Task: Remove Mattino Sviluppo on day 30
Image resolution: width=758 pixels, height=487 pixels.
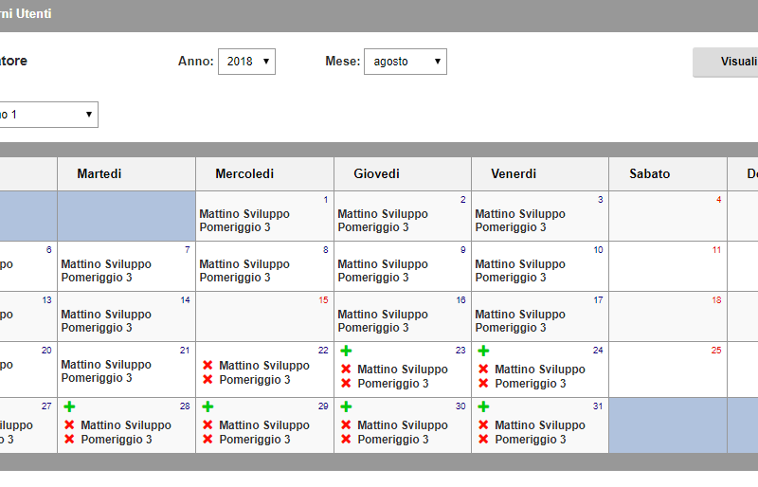Action: pos(346,424)
